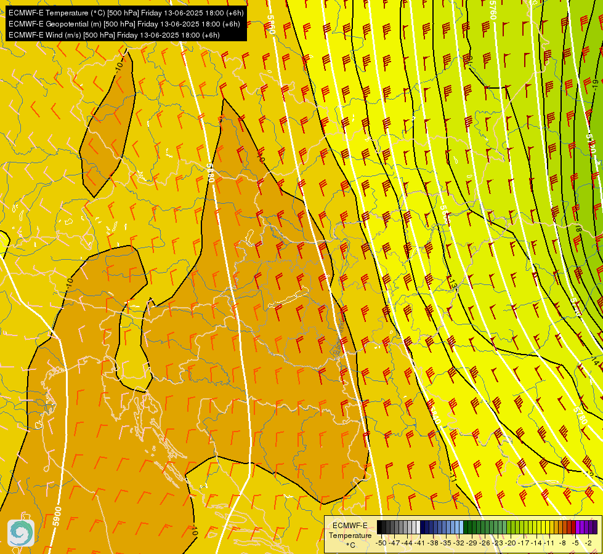603x554 pixels.
Task: Click the -50 value on the legend scale
Action: [x=381, y=543]
